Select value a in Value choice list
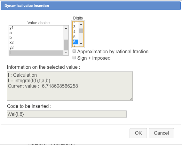 click(36, 33)
